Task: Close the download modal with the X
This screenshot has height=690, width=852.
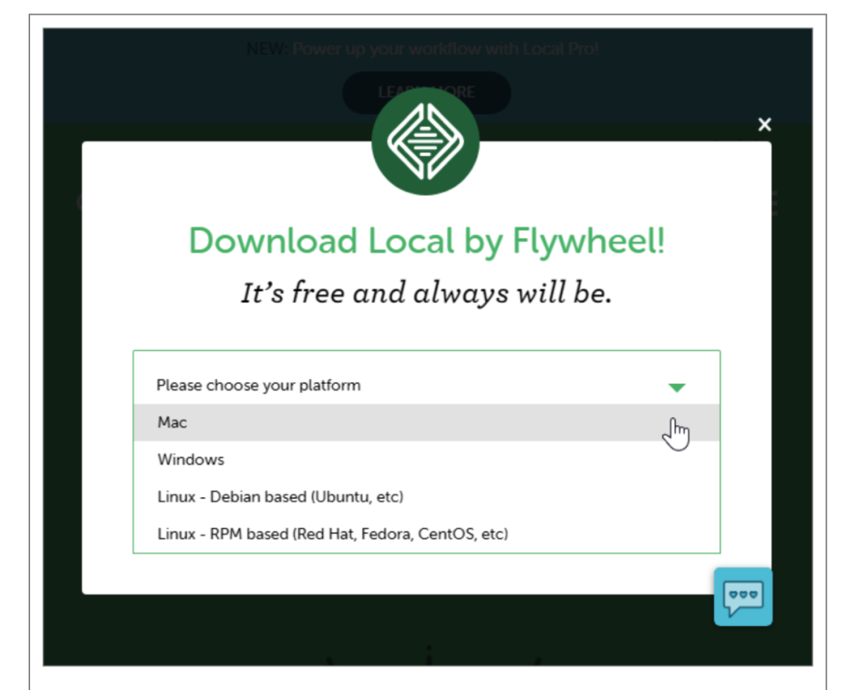Action: (x=764, y=125)
